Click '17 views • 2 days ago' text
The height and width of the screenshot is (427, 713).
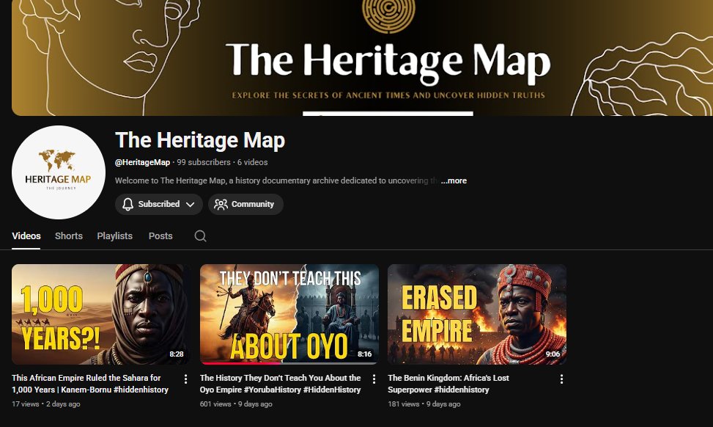[46, 404]
